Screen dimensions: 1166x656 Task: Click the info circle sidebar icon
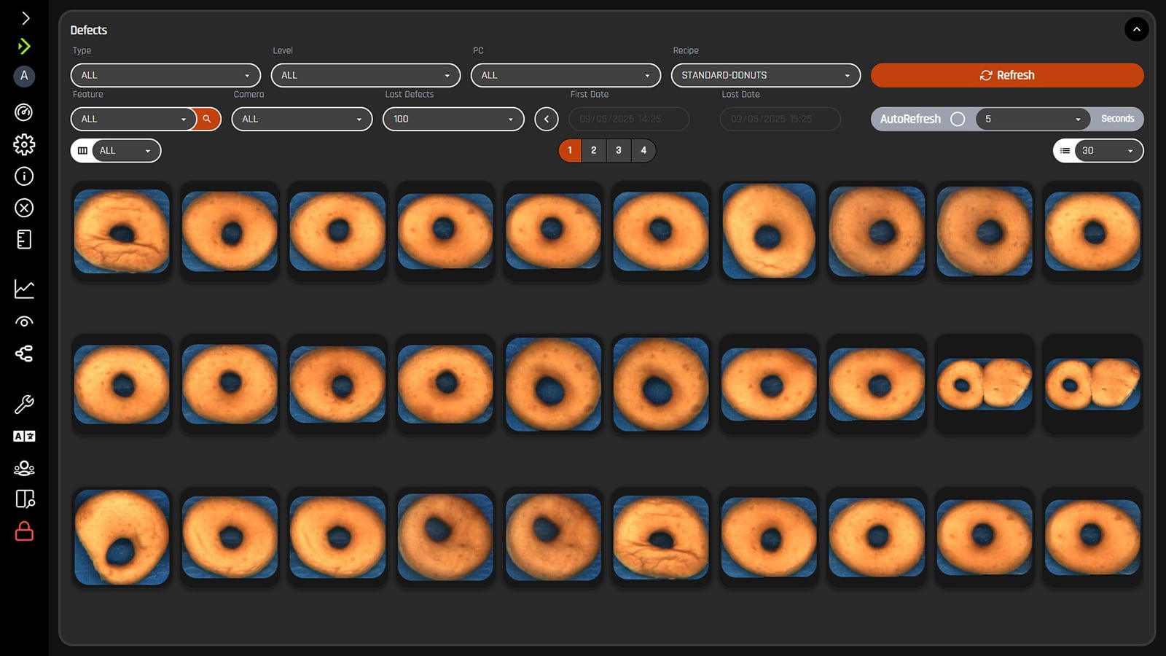pyautogui.click(x=24, y=176)
